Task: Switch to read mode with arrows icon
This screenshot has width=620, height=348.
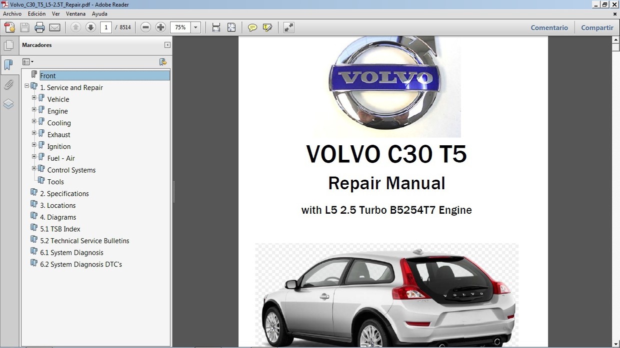Action: tap(288, 27)
